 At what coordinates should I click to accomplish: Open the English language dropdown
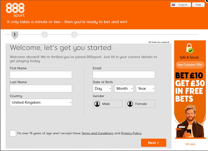[181, 5]
